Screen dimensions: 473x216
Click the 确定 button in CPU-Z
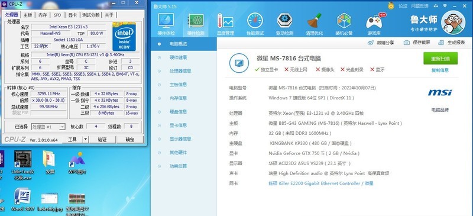130,139
